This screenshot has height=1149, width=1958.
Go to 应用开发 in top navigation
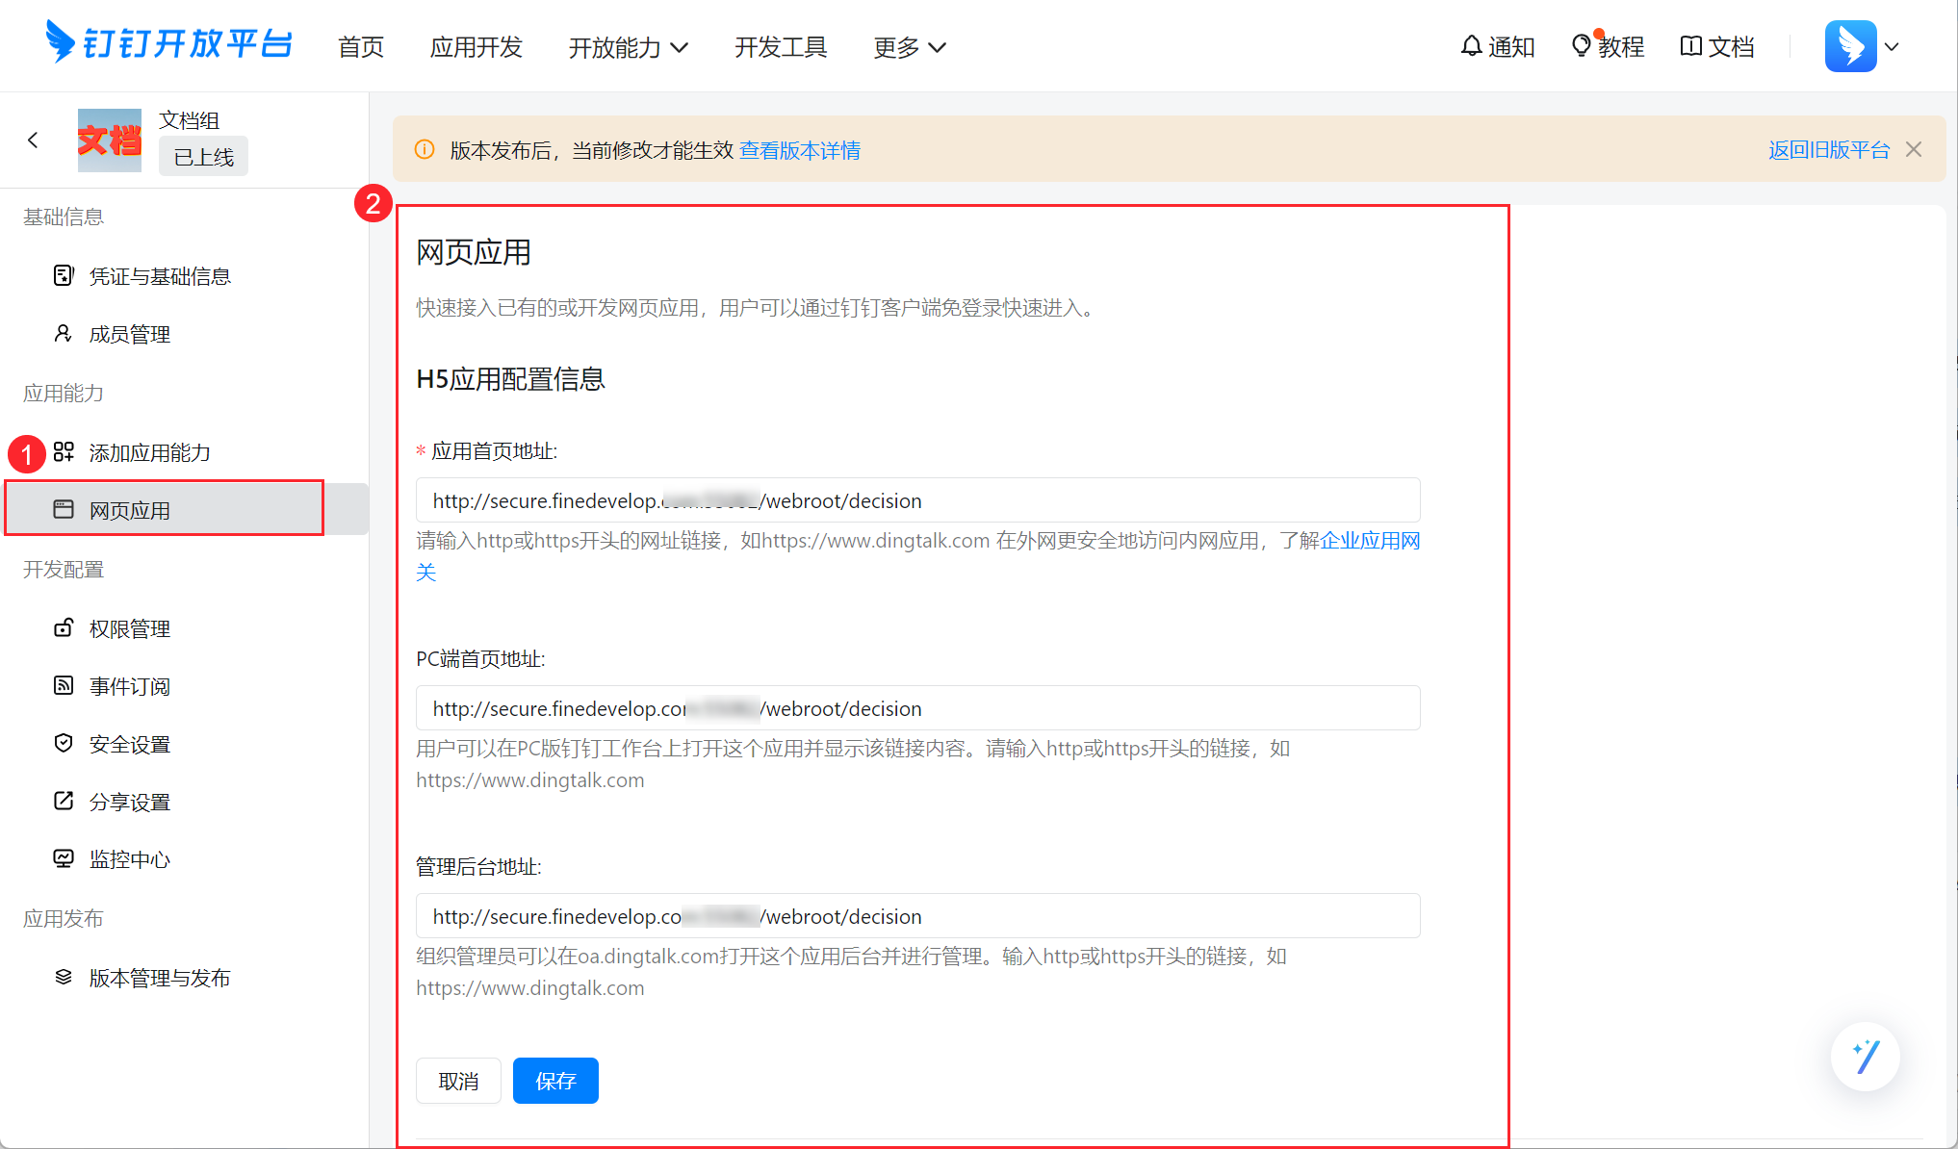(x=476, y=47)
